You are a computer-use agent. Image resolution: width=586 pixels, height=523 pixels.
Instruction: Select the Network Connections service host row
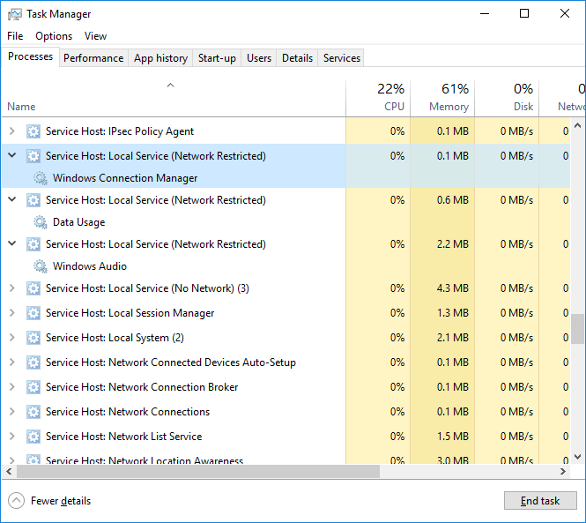click(x=127, y=412)
